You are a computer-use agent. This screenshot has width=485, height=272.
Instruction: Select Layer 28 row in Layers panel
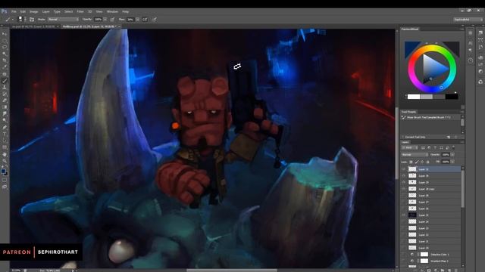[431, 196]
